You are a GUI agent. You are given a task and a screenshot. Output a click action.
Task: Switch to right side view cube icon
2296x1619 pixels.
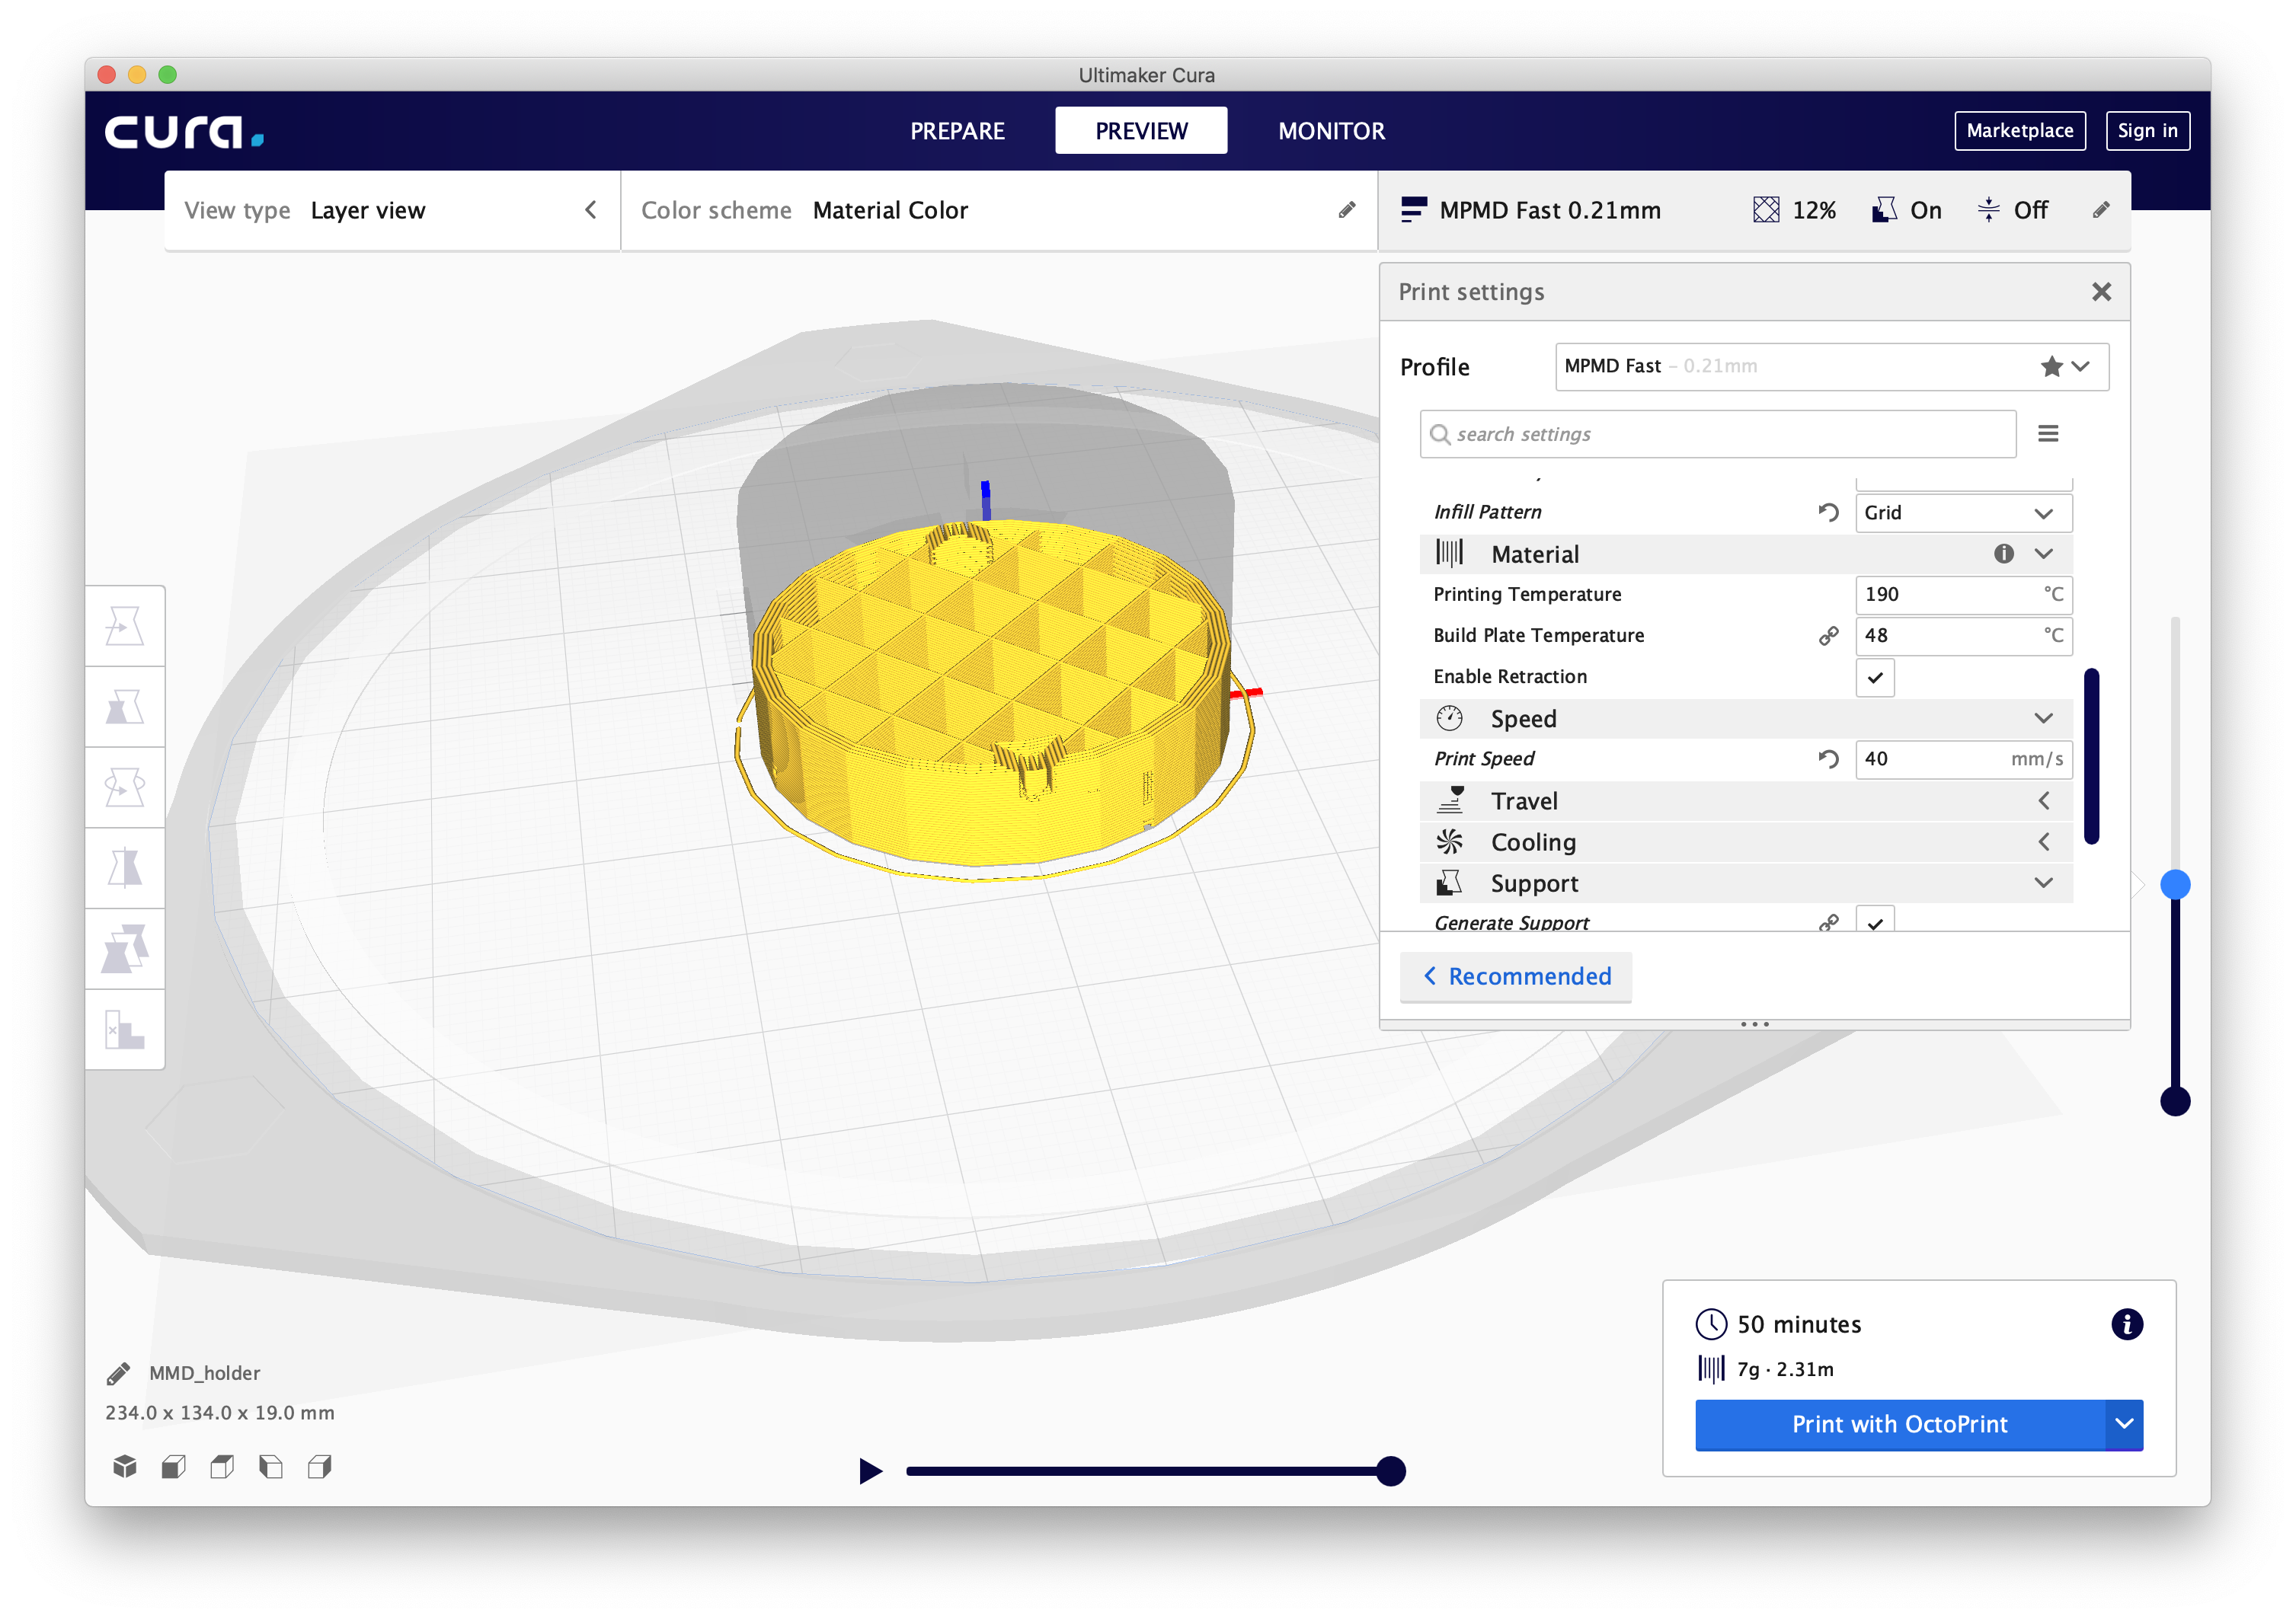320,1466
